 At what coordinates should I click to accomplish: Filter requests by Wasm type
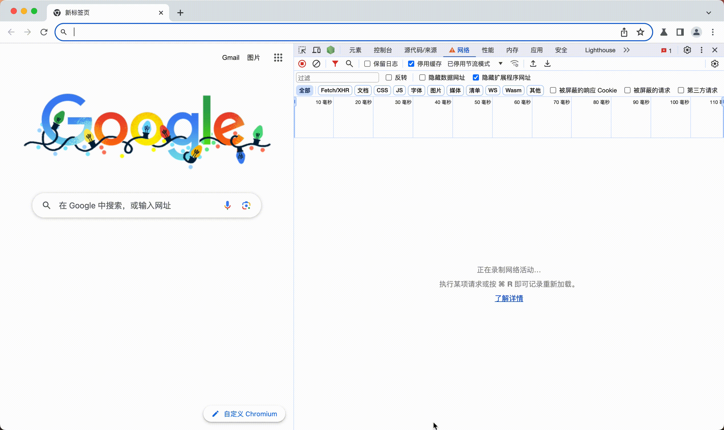tap(513, 90)
